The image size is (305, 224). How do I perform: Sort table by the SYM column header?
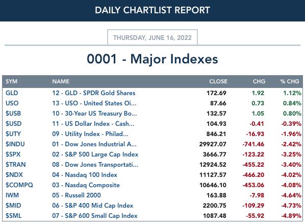click(11, 81)
